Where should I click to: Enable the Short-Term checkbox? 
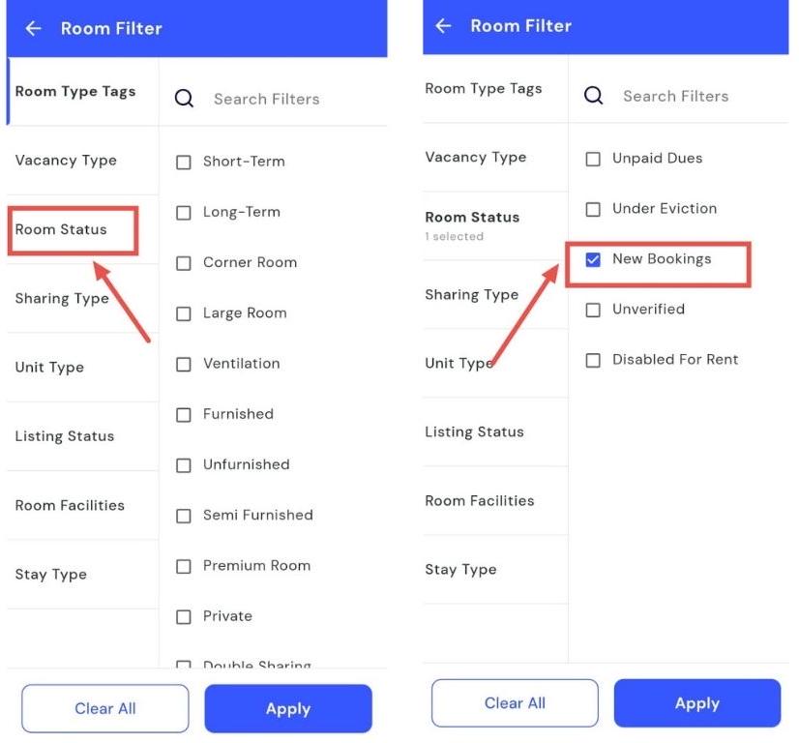[x=184, y=163]
